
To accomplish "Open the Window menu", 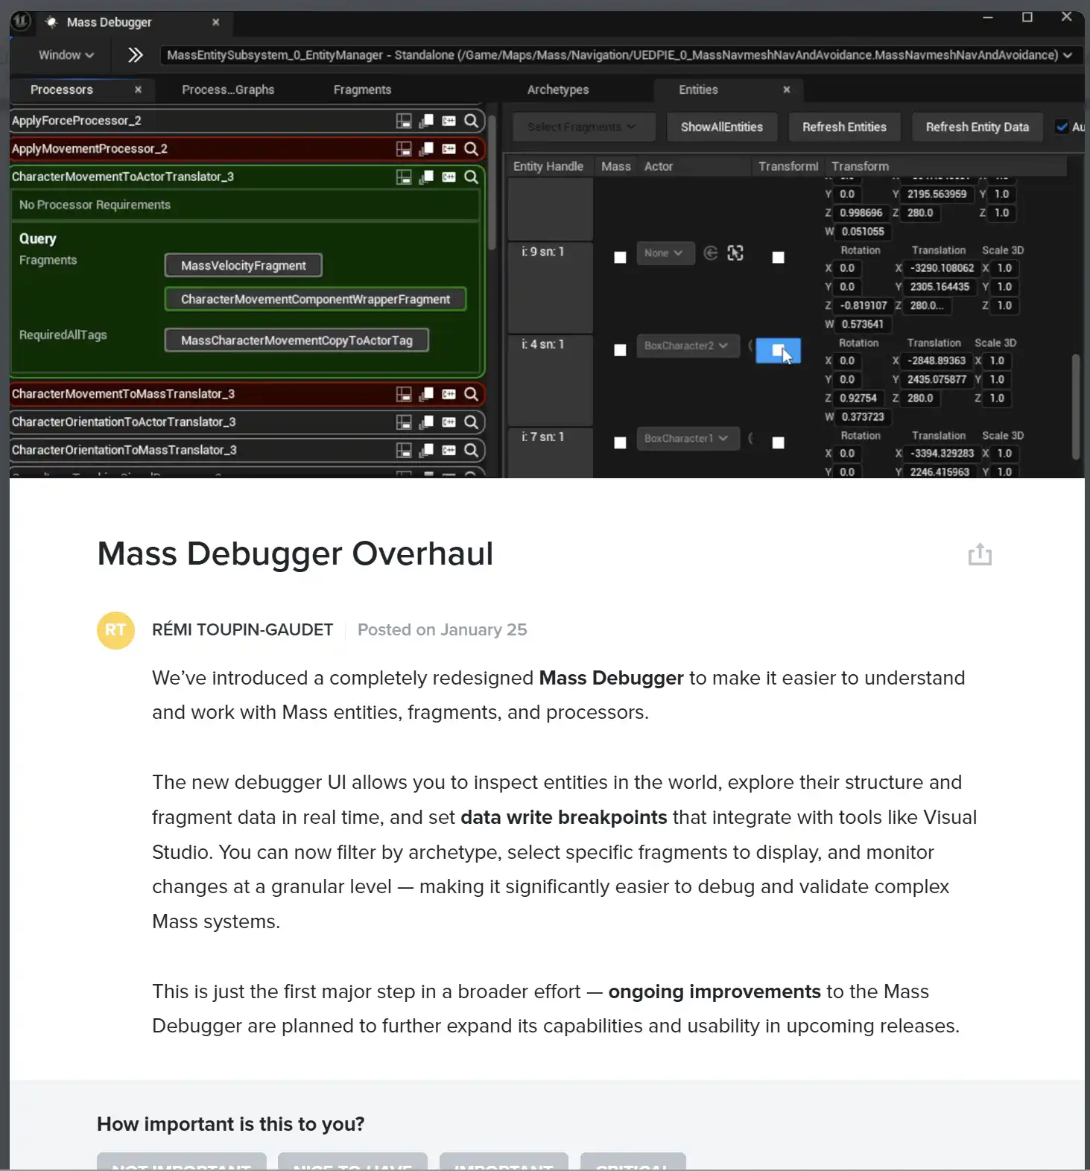I will (66, 55).
